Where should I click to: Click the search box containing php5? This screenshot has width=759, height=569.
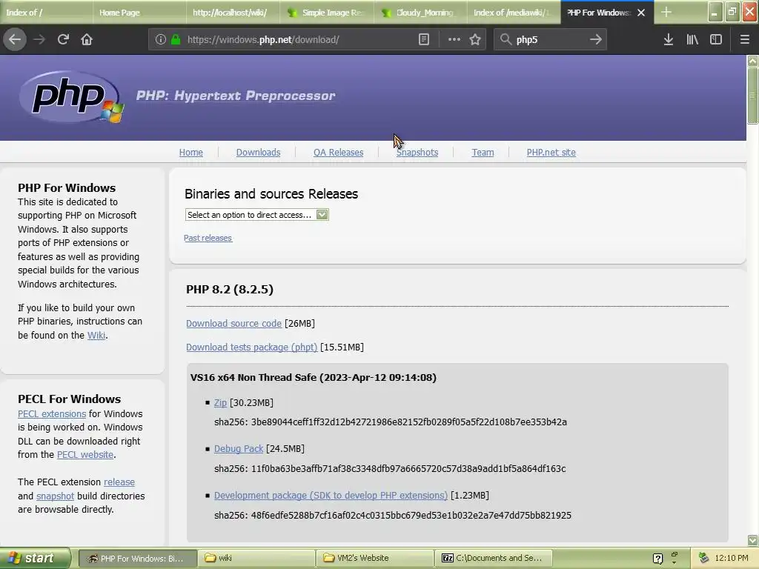click(550, 39)
